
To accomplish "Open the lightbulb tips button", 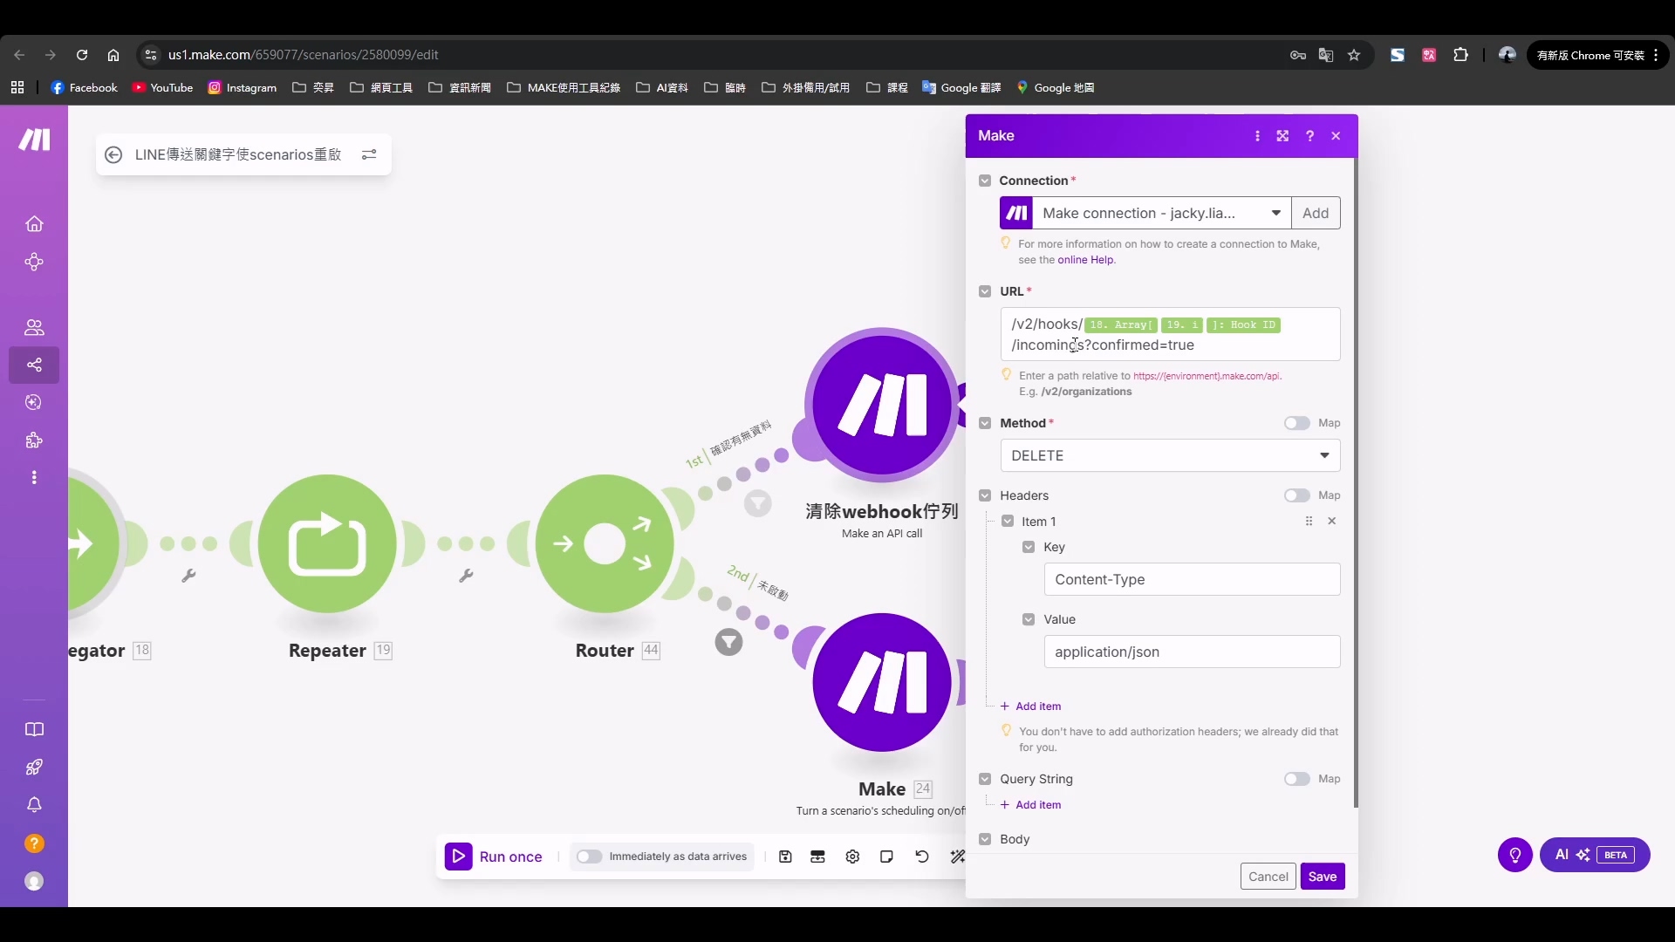I will 1515,856.
